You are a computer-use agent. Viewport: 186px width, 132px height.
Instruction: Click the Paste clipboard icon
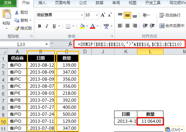7,14
